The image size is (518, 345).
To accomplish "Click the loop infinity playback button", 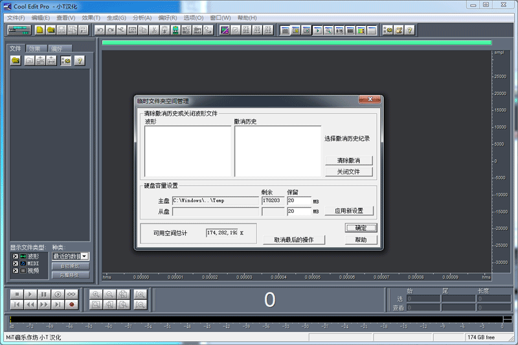I will pos(71,294).
